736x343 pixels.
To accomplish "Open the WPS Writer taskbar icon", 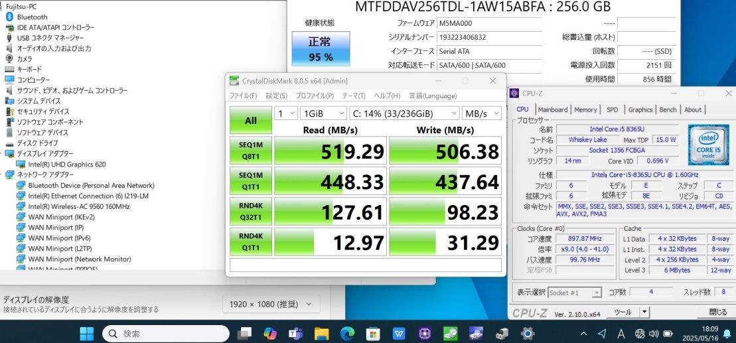I will (398, 334).
